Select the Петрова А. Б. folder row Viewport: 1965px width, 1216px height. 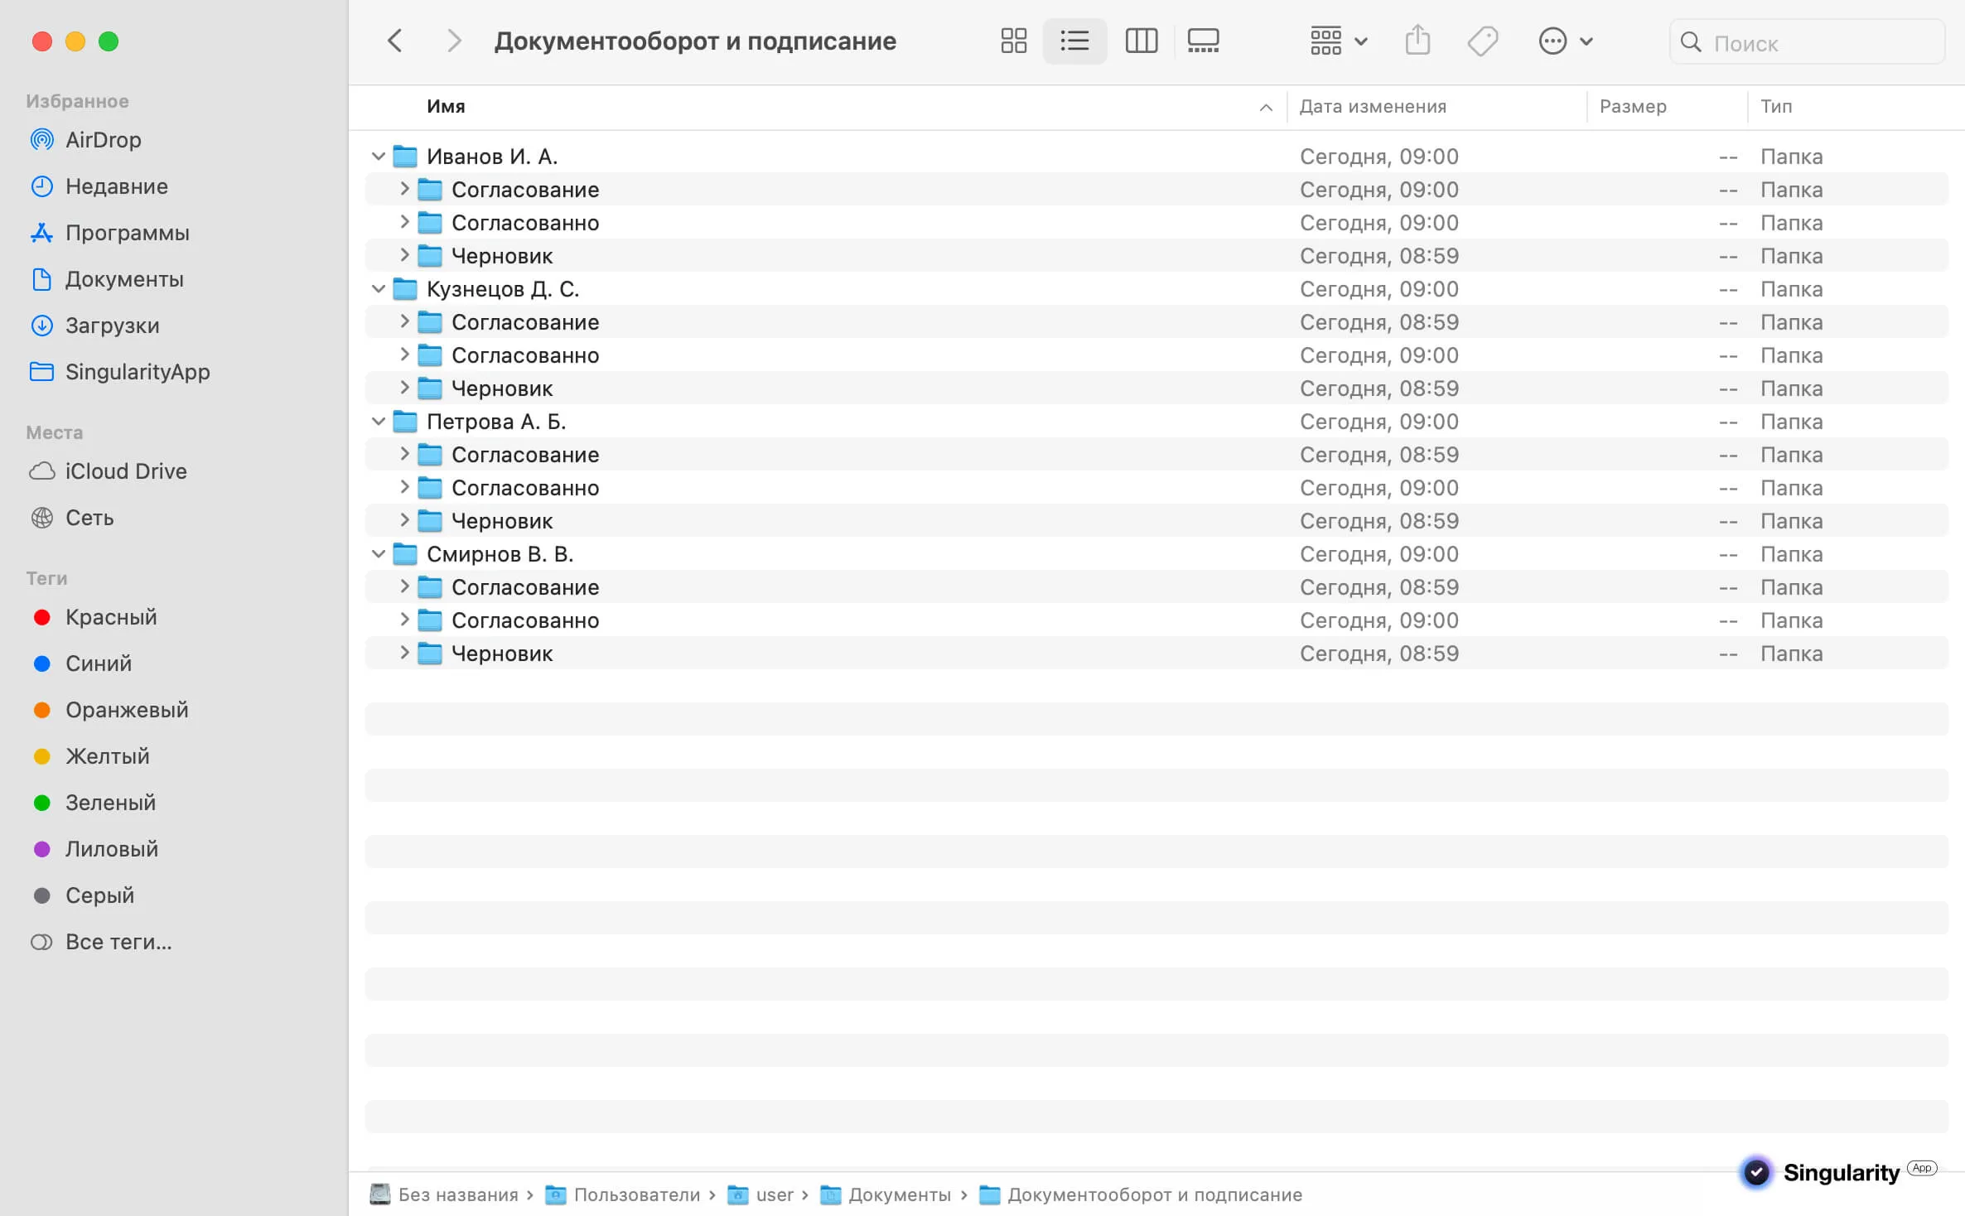click(x=1156, y=421)
